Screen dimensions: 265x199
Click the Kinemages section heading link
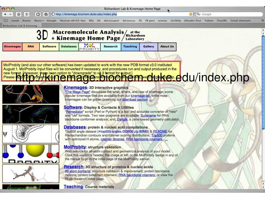[75, 88]
